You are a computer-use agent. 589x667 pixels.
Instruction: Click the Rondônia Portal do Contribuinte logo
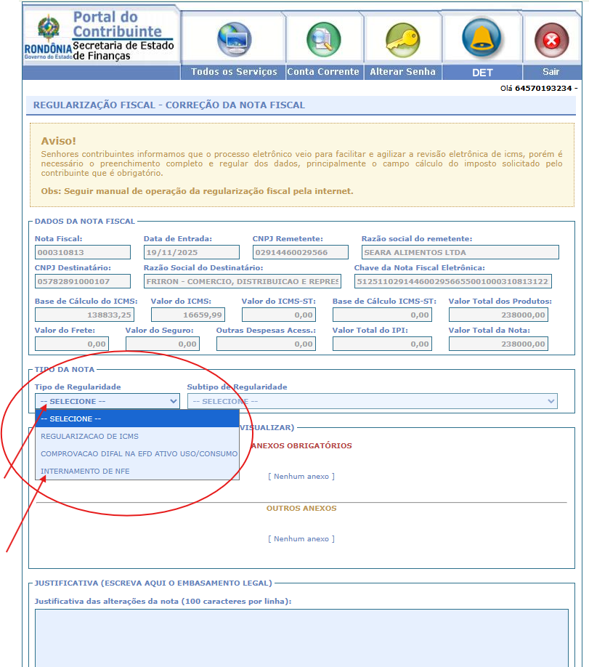100,36
